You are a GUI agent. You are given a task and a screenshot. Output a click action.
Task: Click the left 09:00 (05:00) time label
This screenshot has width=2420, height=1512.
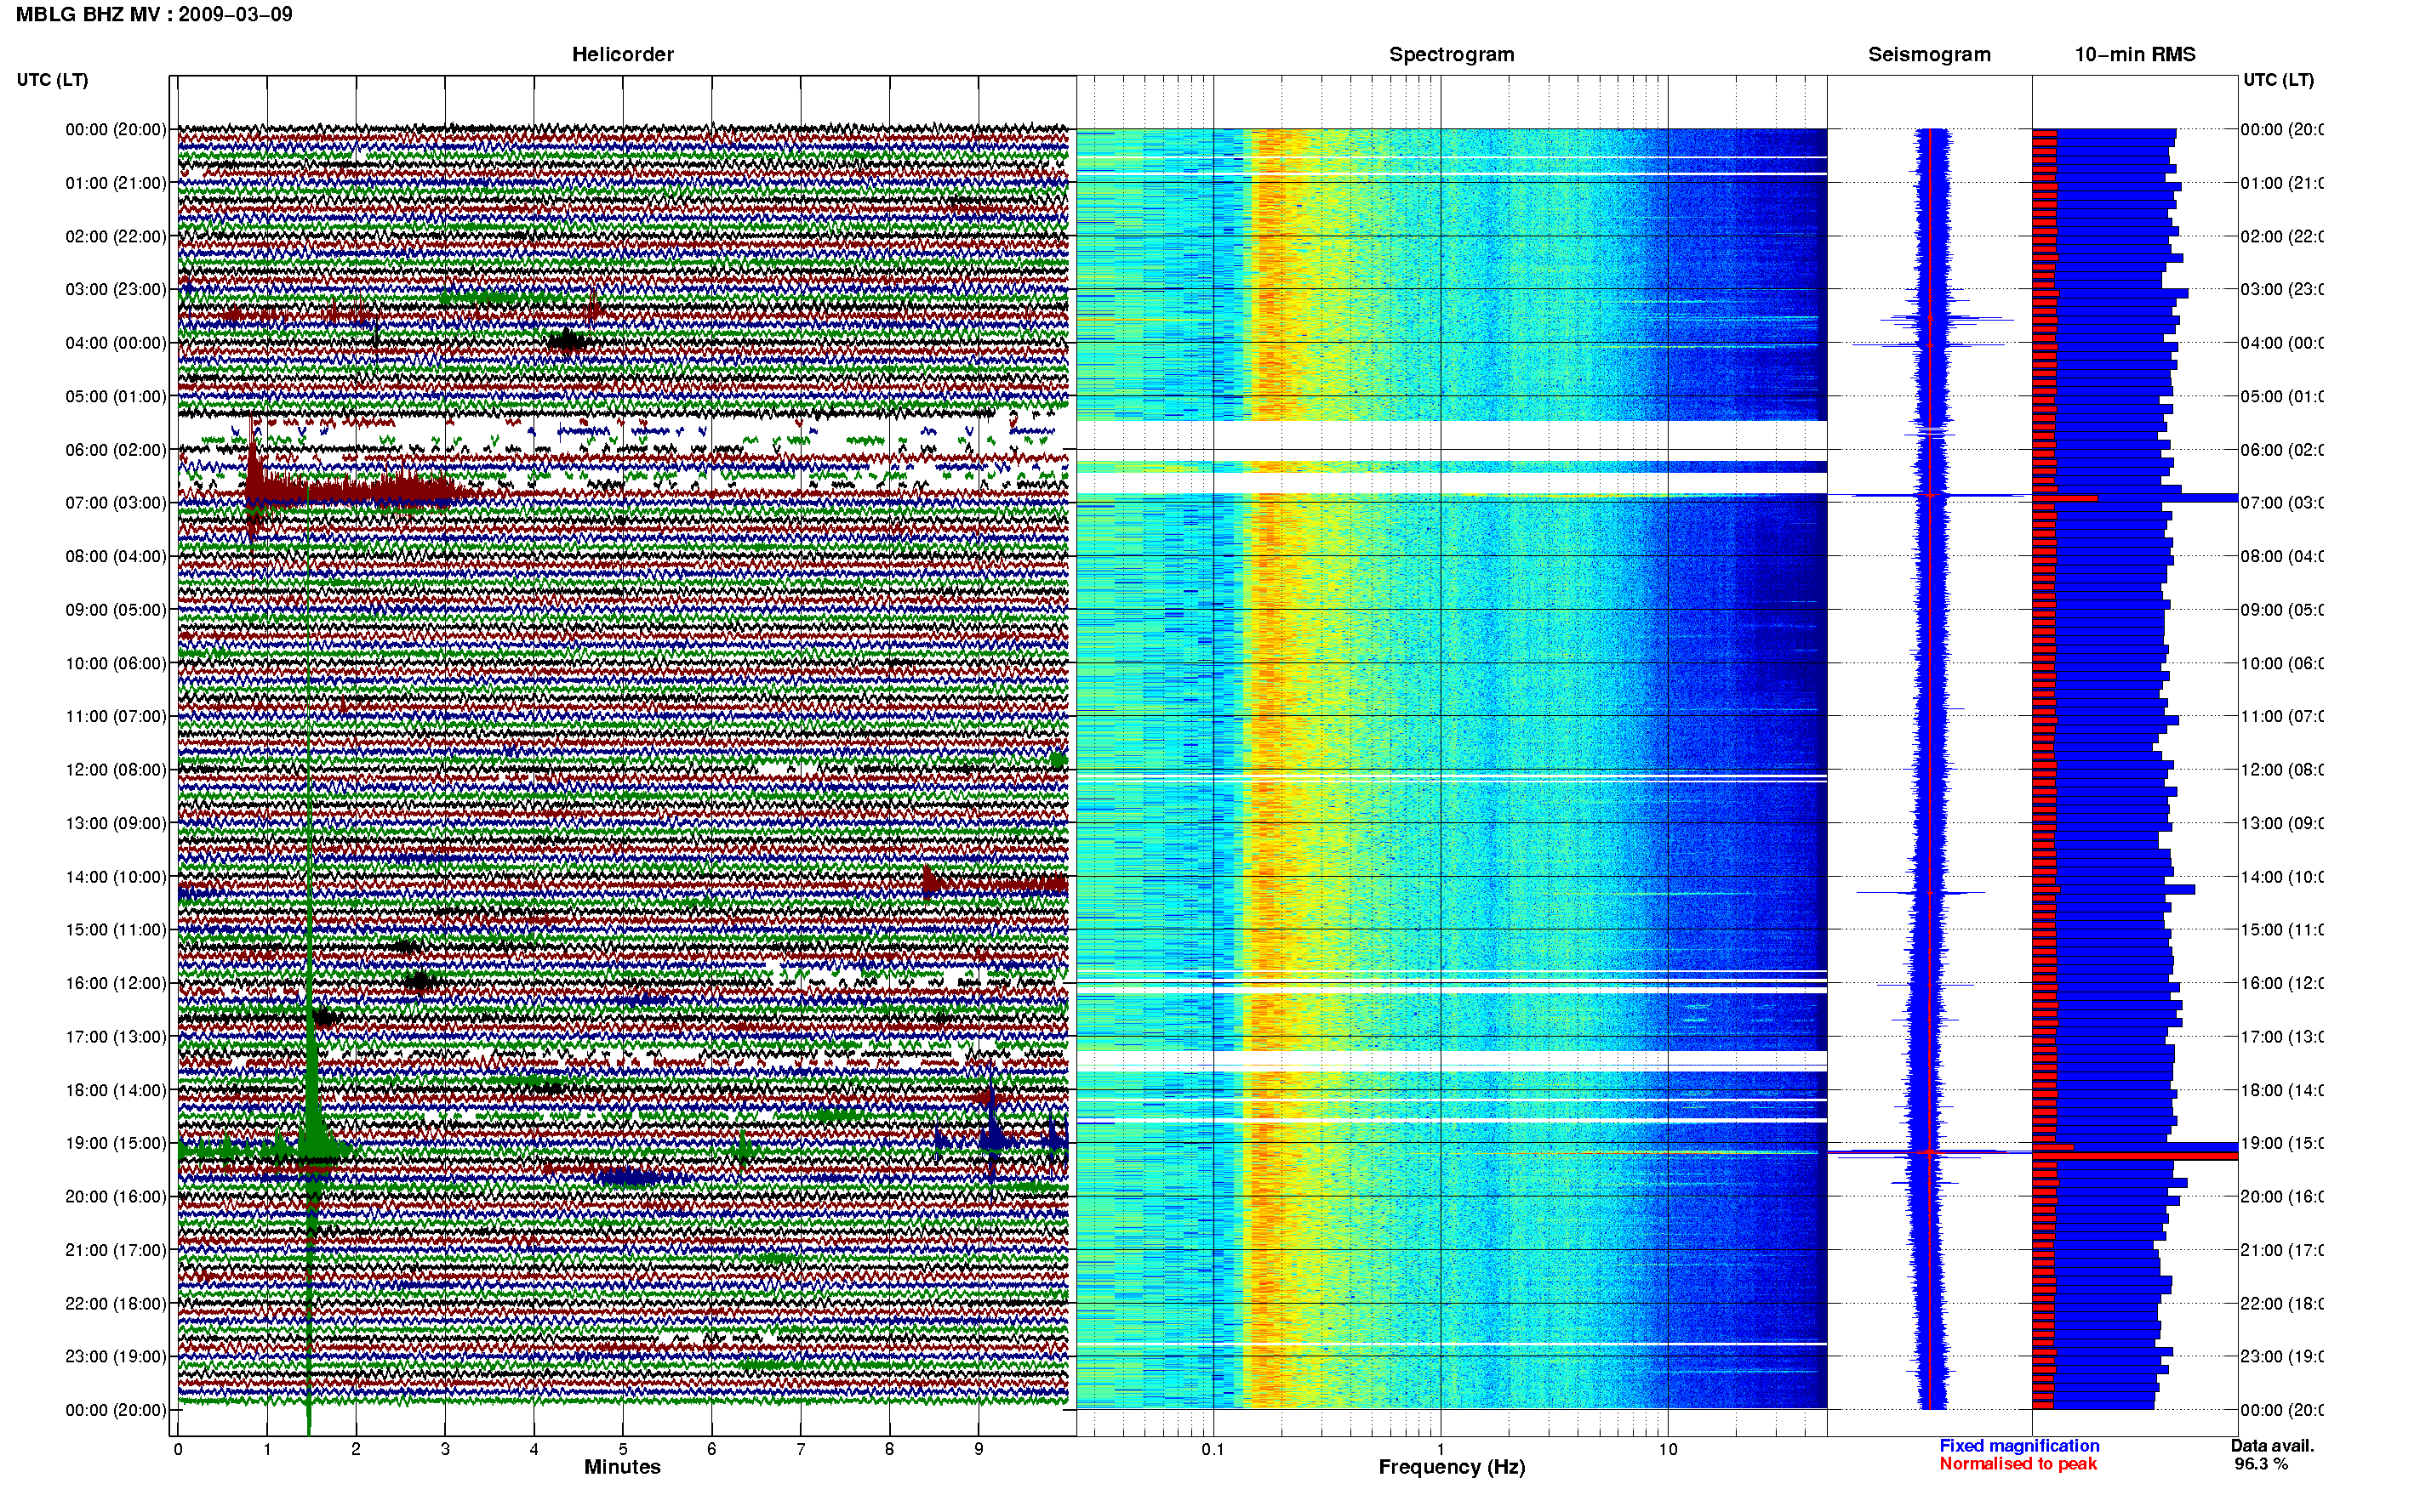coord(116,610)
